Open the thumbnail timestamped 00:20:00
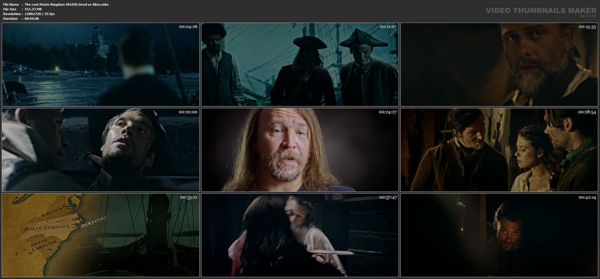The width and height of the screenshot is (600, 279). pos(101,150)
